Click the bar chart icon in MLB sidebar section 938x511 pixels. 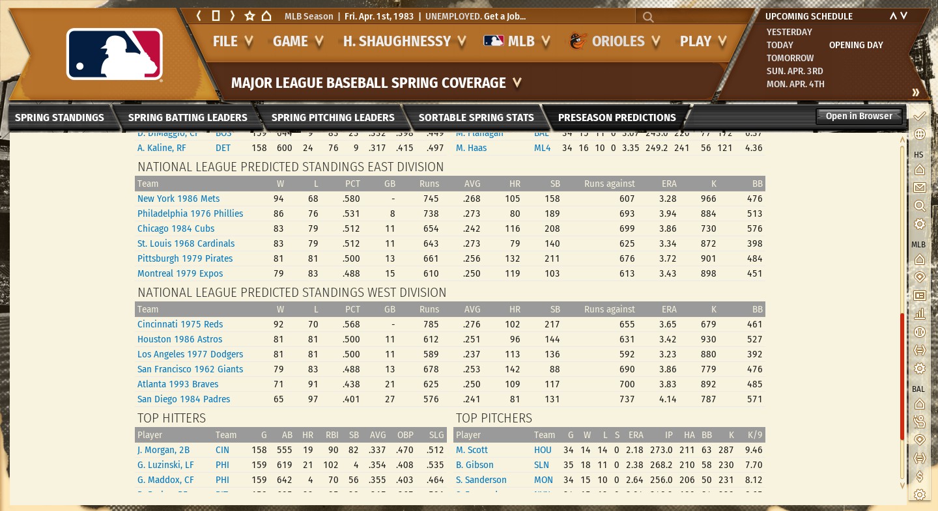920,314
